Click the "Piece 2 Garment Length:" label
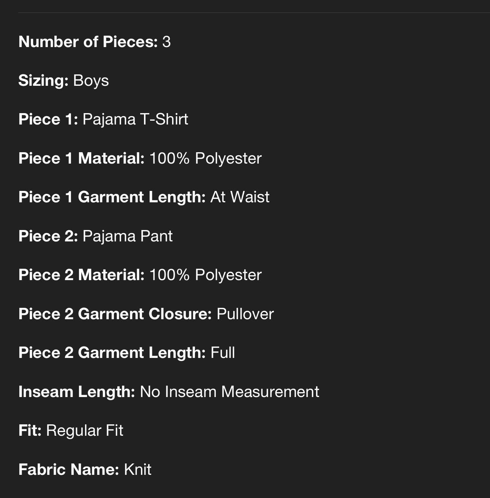490x498 pixels. [112, 353]
